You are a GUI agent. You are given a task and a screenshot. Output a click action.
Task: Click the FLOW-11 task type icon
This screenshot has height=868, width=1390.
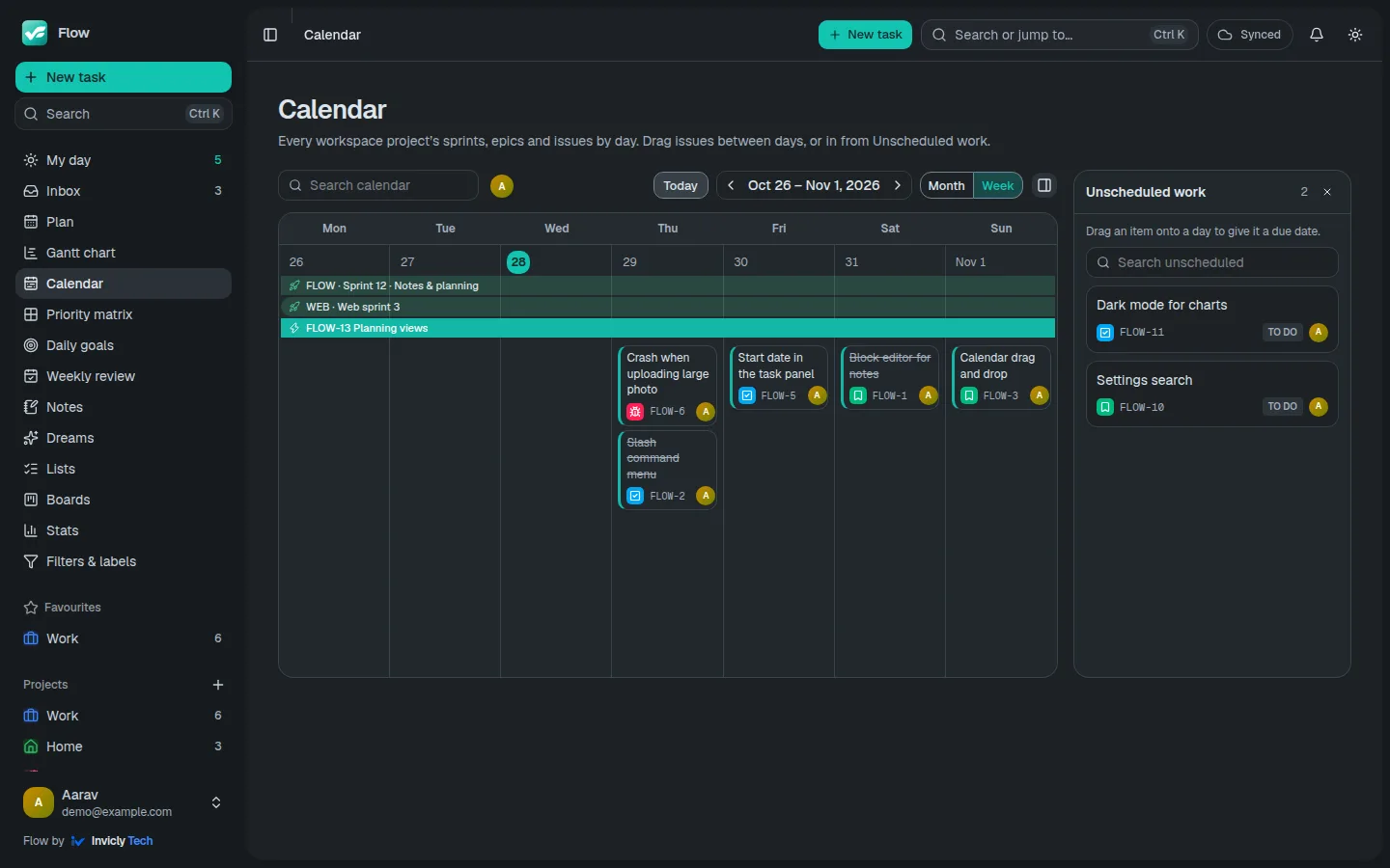coord(1105,333)
